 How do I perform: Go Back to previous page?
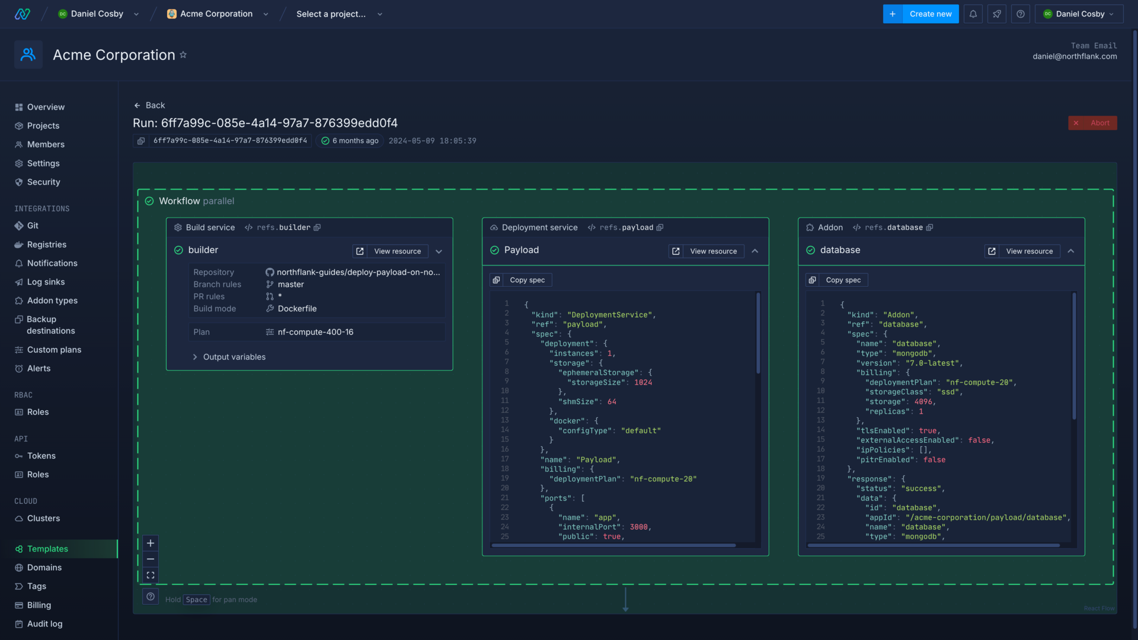point(149,105)
